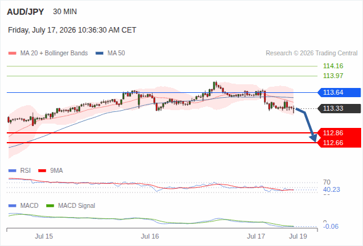Click the RSI 70 level label
Screen dimensions: 363x246
(x=327, y=182)
